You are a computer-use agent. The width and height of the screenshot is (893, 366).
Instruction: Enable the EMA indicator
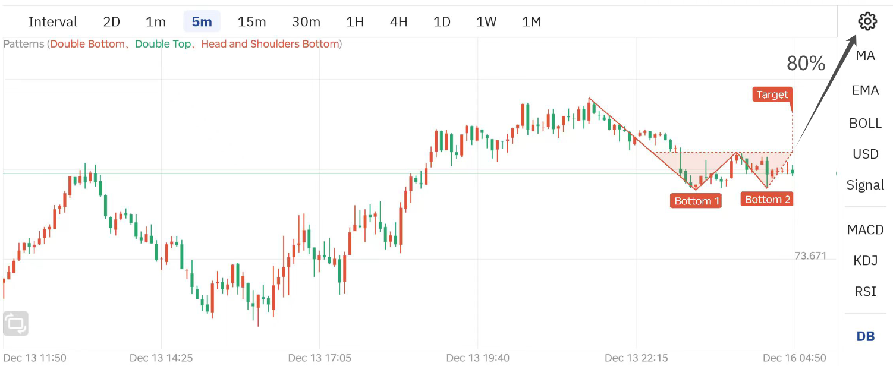point(865,90)
